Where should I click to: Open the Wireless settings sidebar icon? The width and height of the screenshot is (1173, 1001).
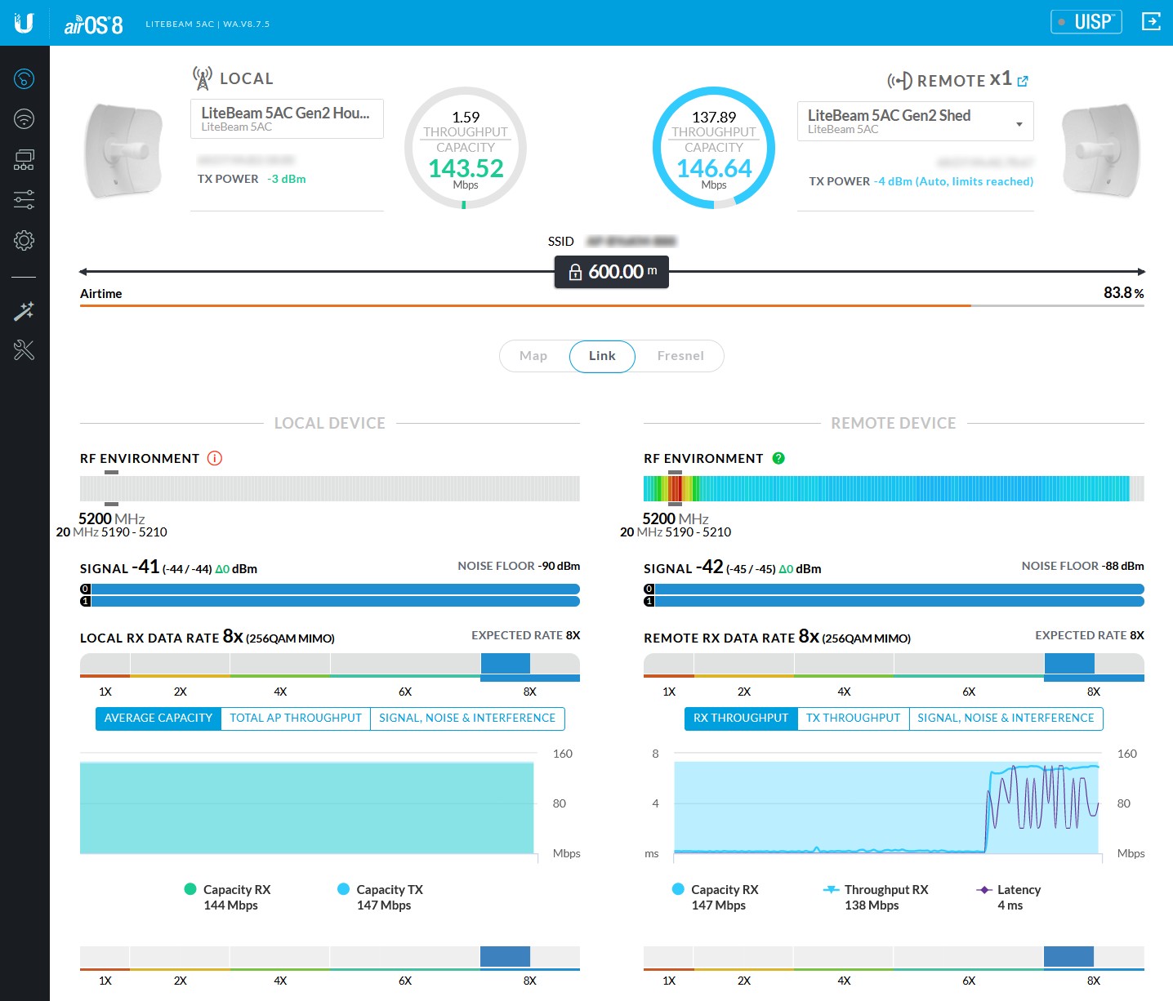25,119
